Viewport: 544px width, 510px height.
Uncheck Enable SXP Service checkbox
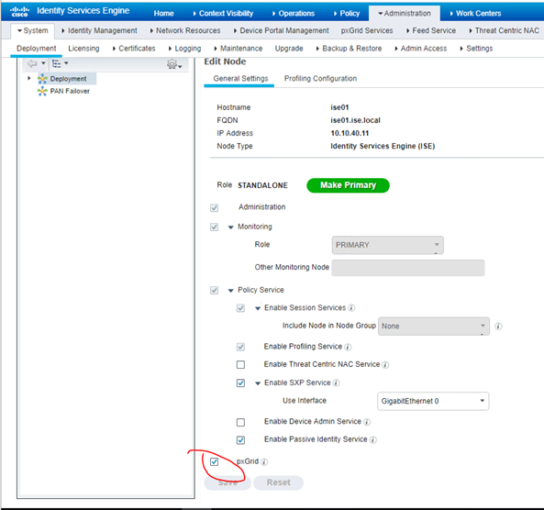click(240, 383)
